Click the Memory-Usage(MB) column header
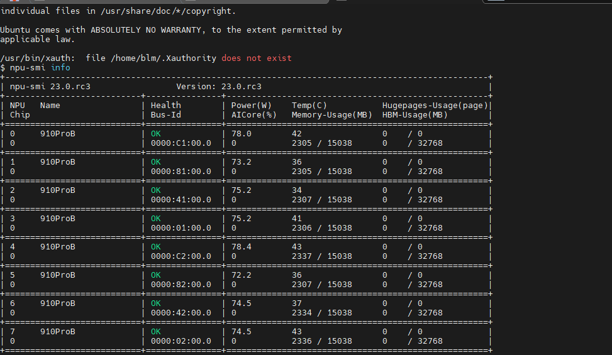Viewport: 612px width, 355px height. tap(332, 114)
